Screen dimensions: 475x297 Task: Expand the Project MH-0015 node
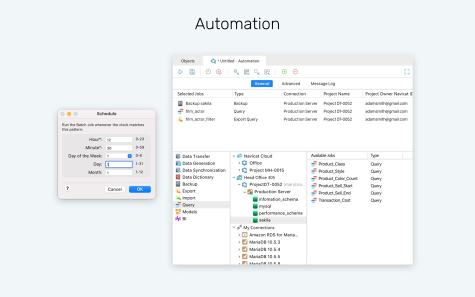pos(239,170)
